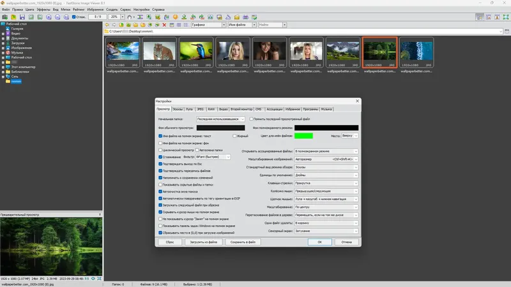Click the fullscreen icon at top-right toolbar
The height and width of the screenshot is (287, 511).
(506, 17)
